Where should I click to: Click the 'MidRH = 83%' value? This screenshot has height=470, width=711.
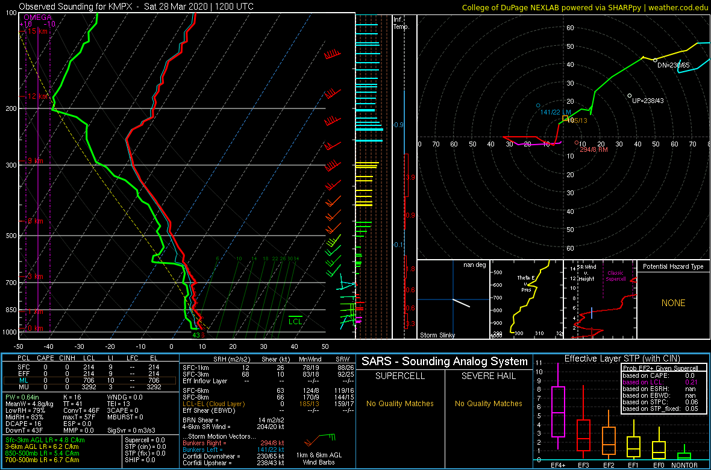24,417
